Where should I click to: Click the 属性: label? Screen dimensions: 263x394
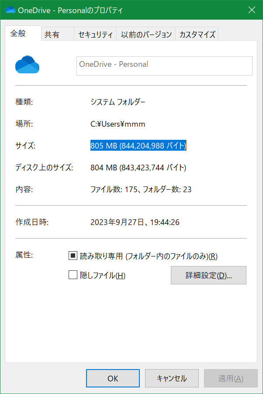[24, 255]
